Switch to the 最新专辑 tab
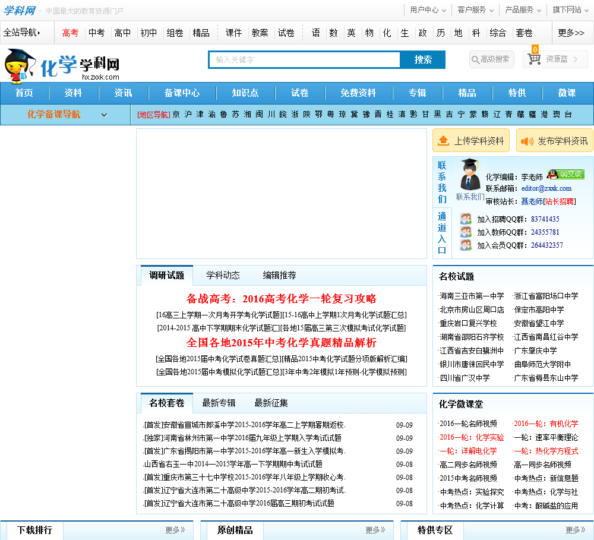Image resolution: width=594 pixels, height=540 pixels. (x=219, y=403)
